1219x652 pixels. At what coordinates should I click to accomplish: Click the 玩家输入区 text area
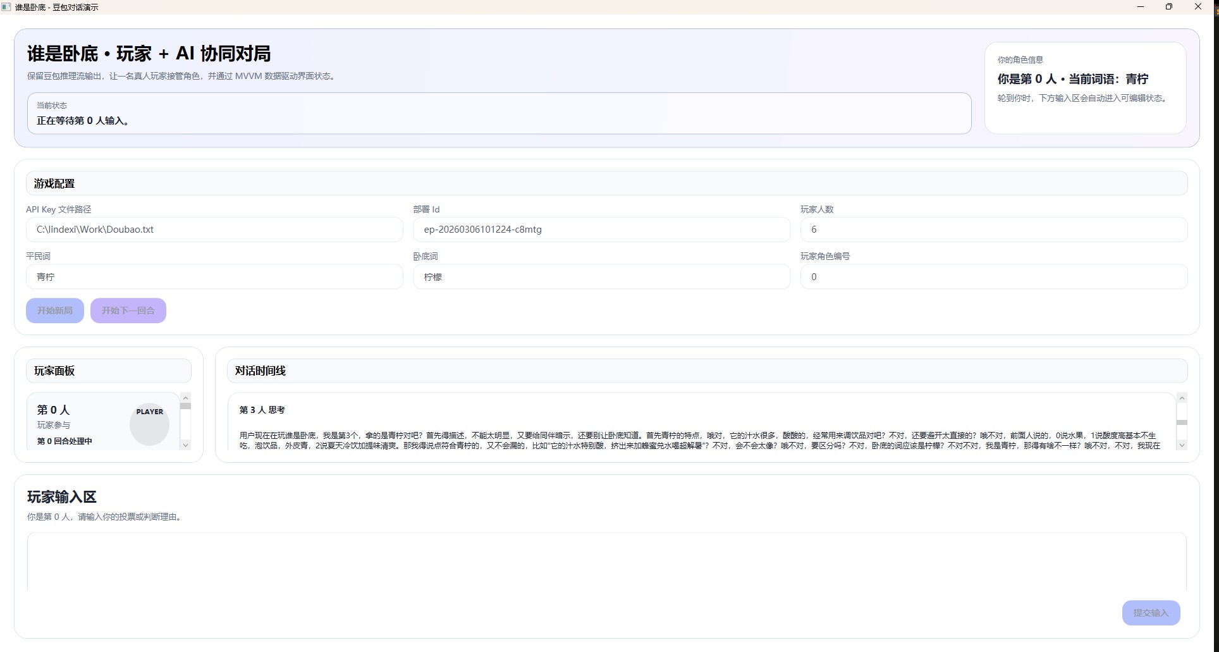tap(606, 562)
